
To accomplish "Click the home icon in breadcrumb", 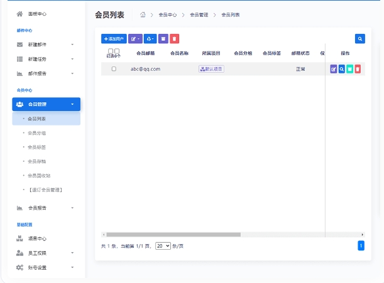I will (x=143, y=14).
